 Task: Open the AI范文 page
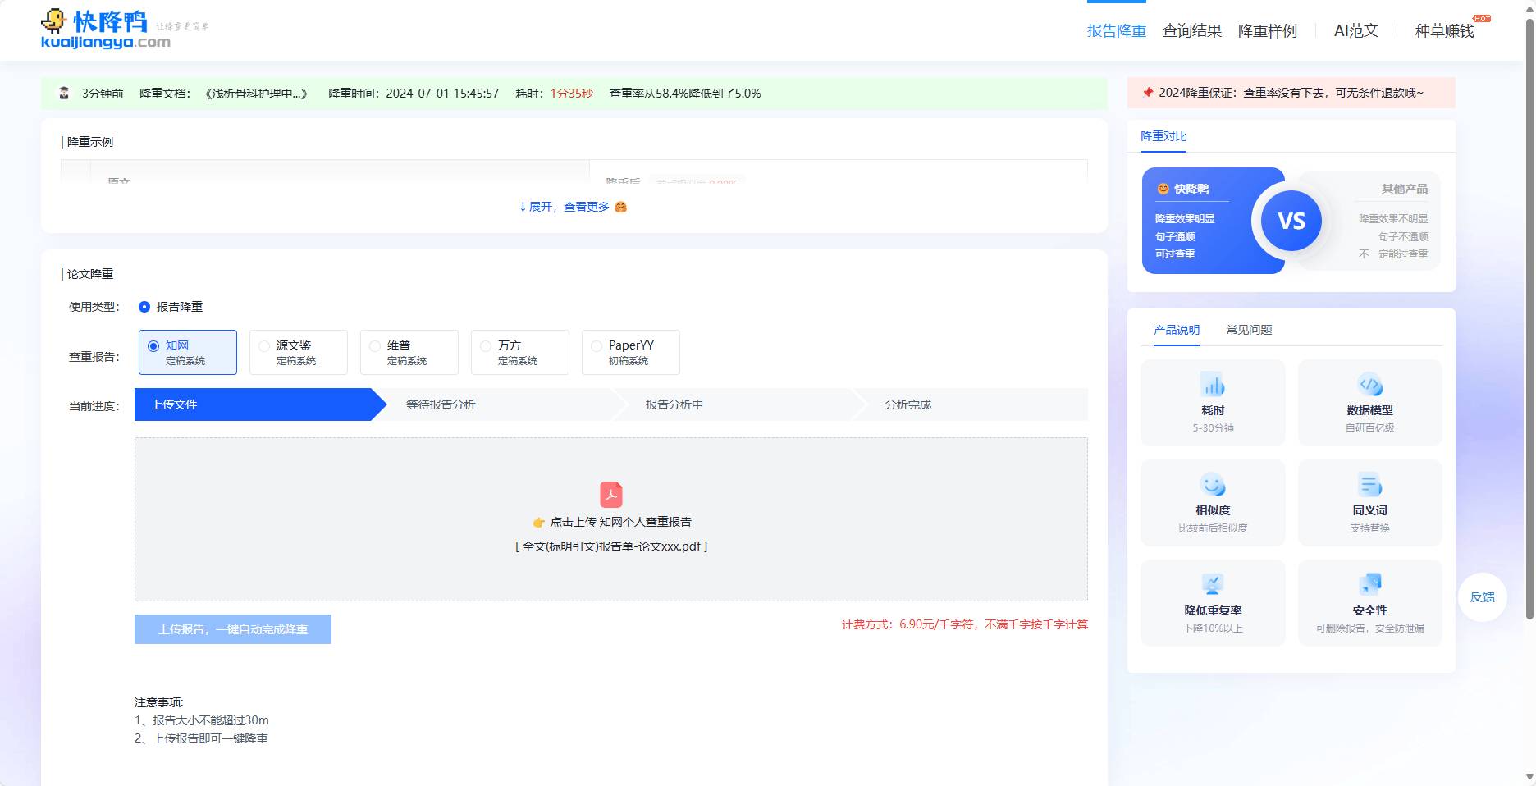(x=1354, y=30)
